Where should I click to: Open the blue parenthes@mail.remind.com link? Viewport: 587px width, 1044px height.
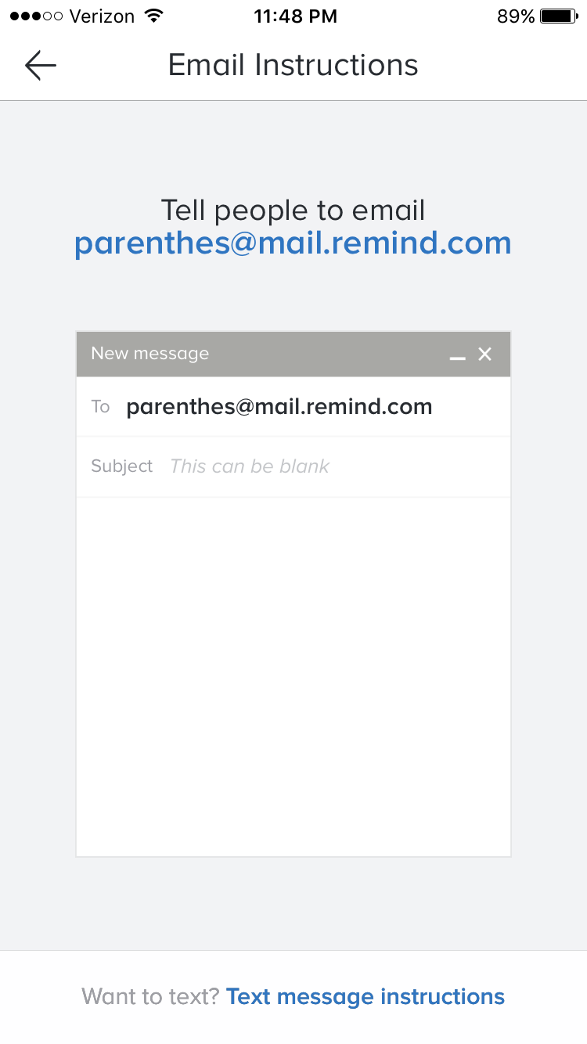point(293,243)
